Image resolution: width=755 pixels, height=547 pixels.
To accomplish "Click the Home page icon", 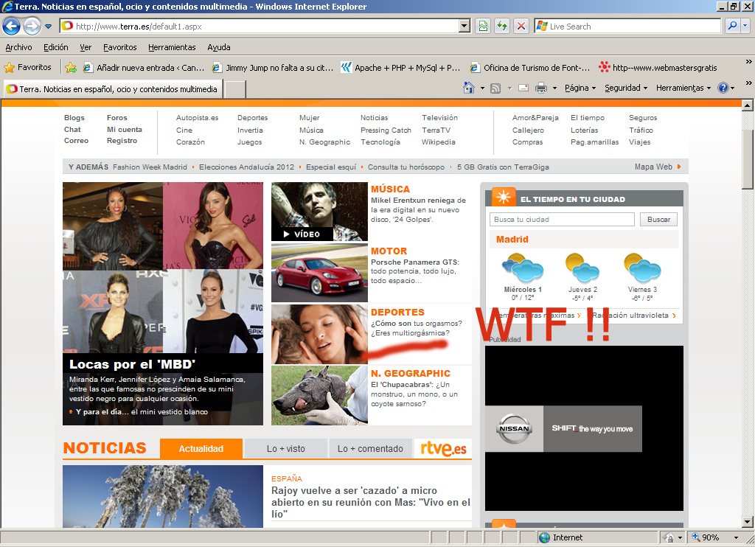I will (468, 88).
